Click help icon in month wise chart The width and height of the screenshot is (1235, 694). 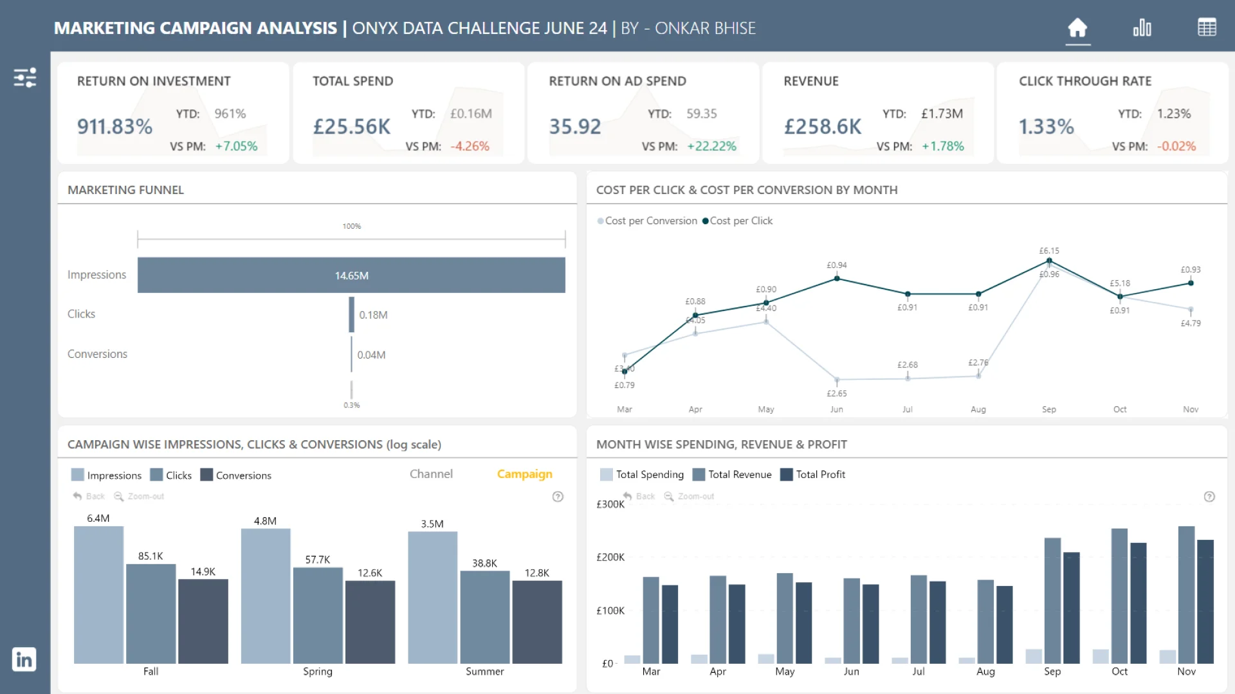1209,497
